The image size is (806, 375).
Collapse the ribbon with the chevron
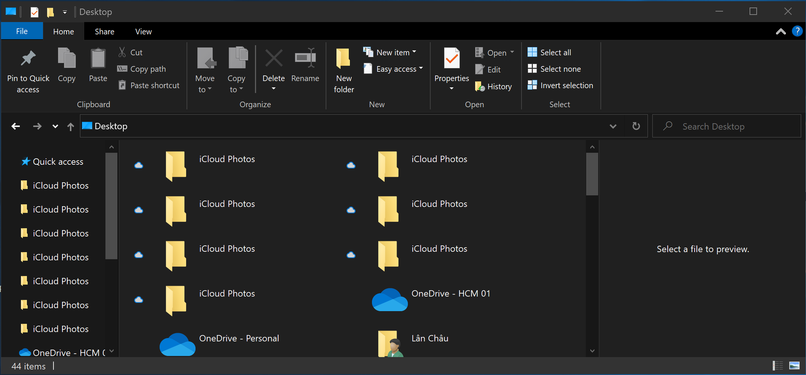(x=781, y=31)
